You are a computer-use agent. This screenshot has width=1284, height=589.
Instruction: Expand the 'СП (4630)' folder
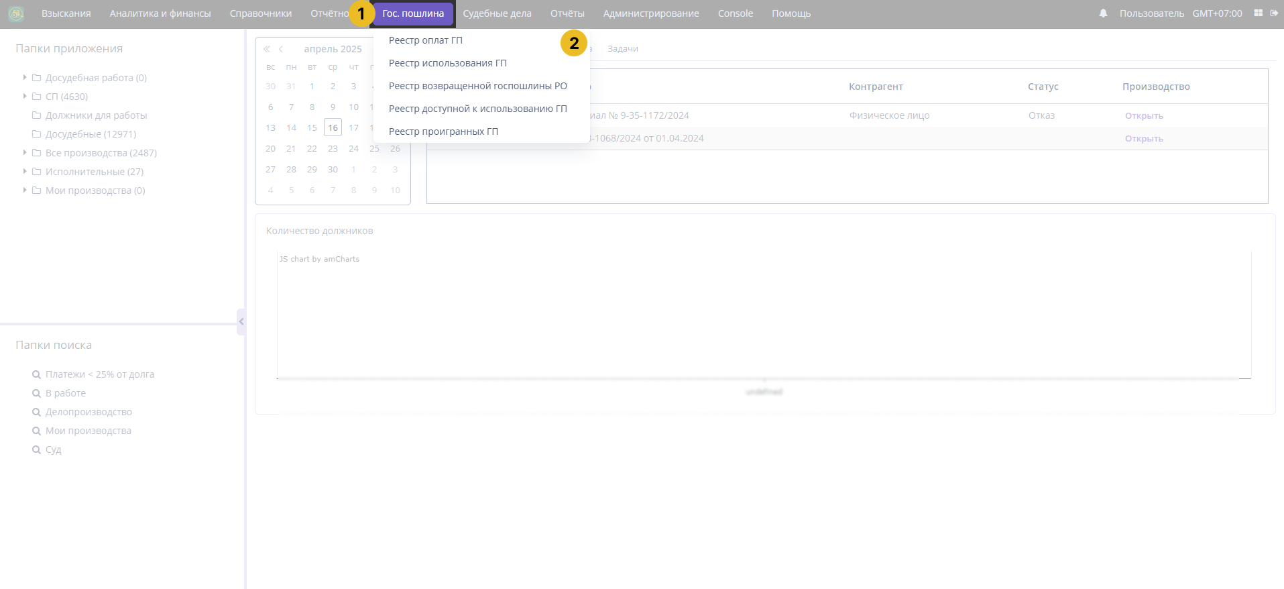coord(25,97)
